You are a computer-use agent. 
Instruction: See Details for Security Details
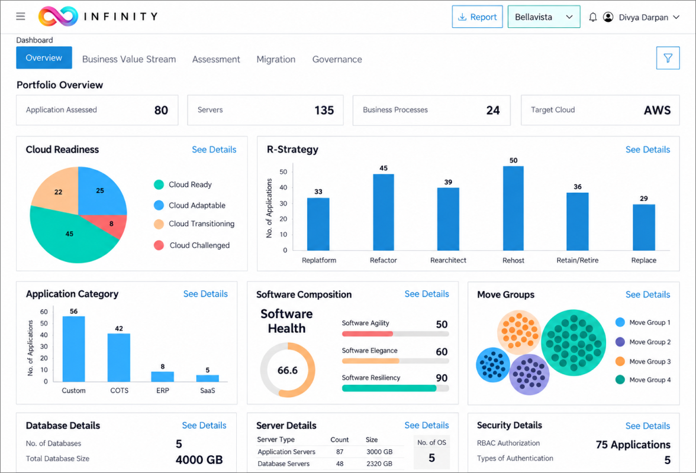tap(647, 426)
